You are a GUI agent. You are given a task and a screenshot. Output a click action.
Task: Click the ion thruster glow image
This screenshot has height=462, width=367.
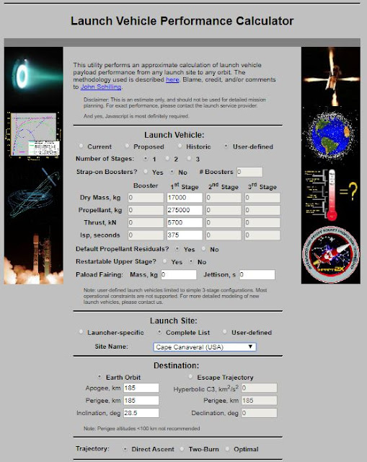(34, 75)
